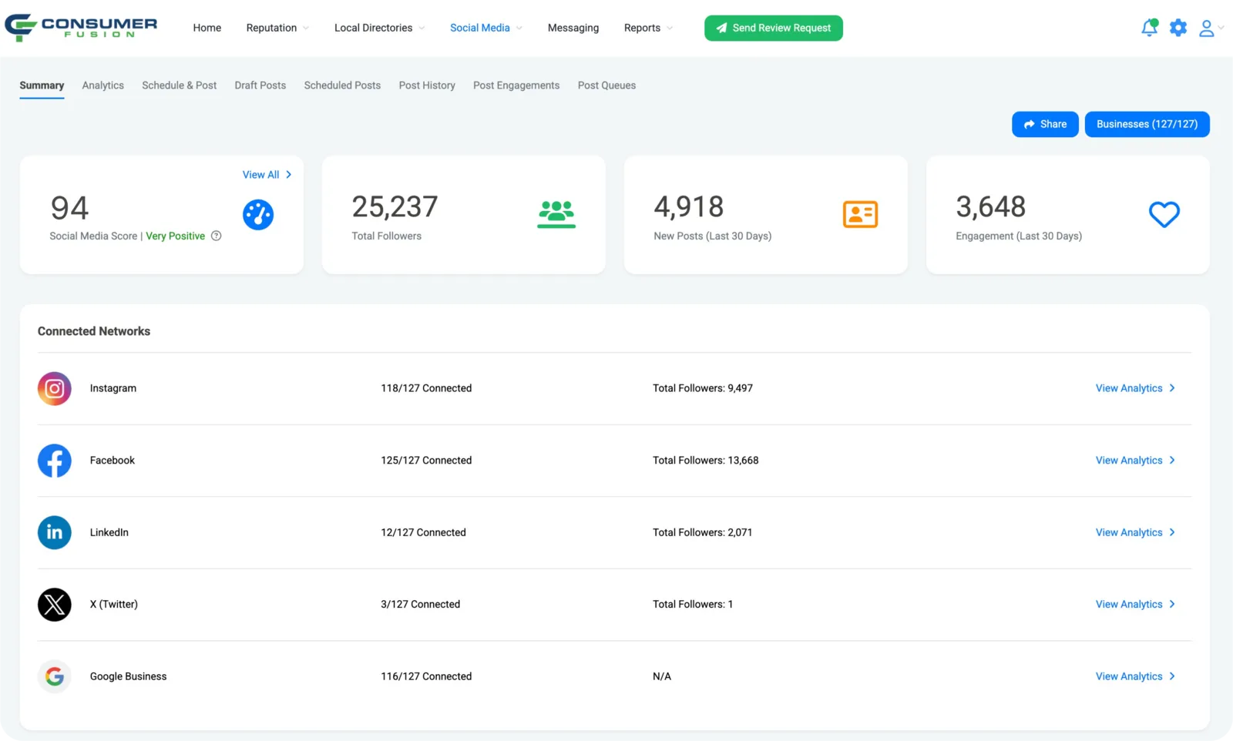1233x741 pixels.
Task: Switch to the Schedule & Post tab
Action: pyautogui.click(x=179, y=85)
